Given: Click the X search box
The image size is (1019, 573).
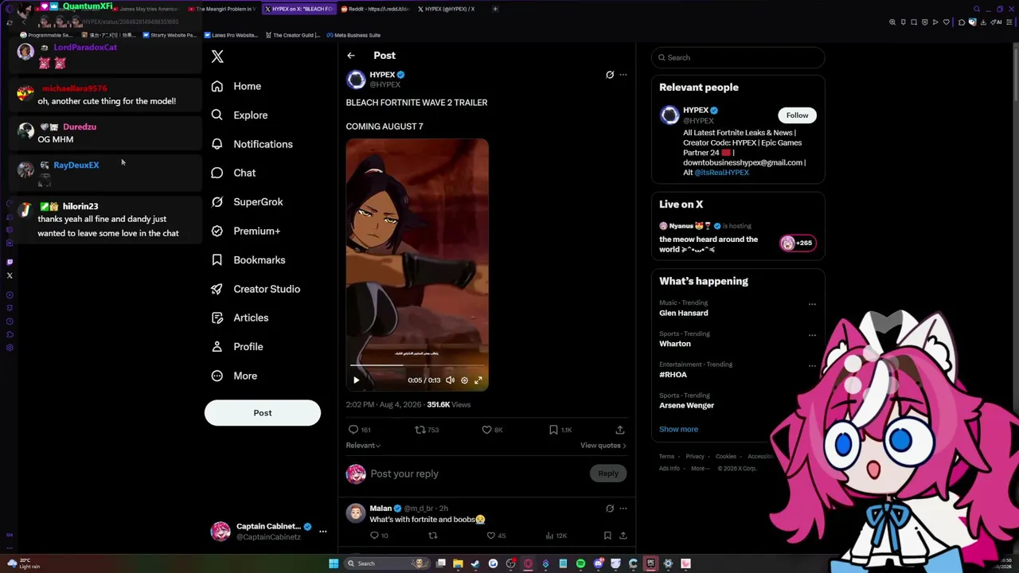Looking at the screenshot, I should coord(738,57).
